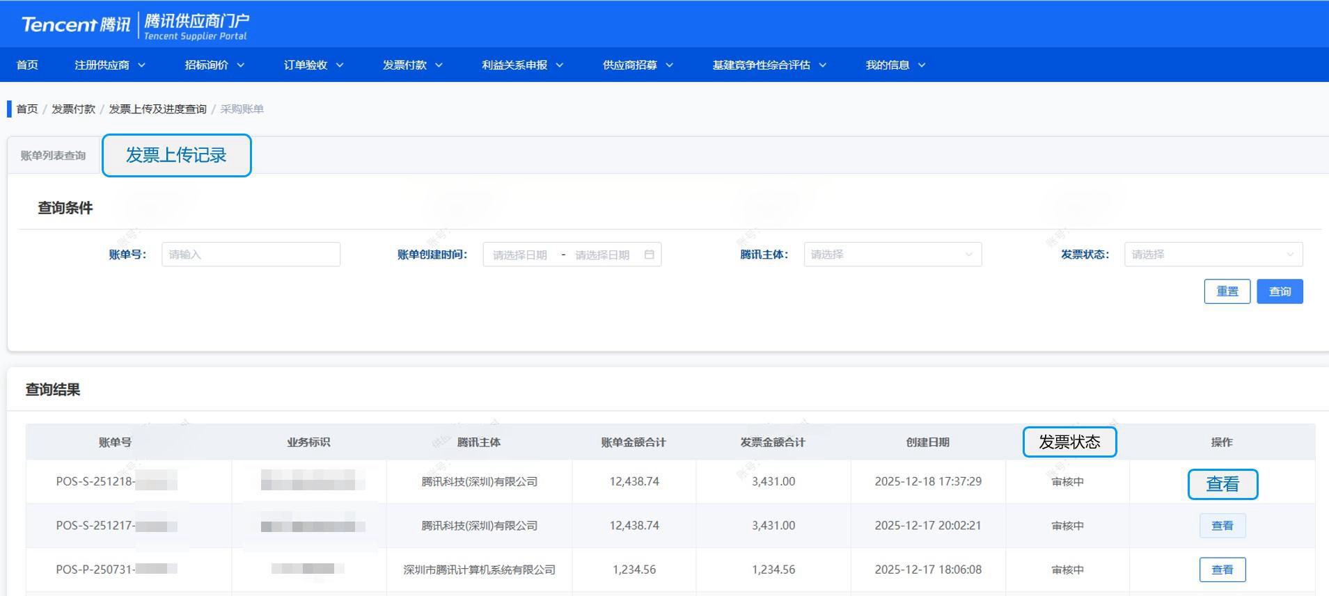Click 3,431.00 in the POS-S-251217 row
1329x596 pixels.
click(773, 526)
